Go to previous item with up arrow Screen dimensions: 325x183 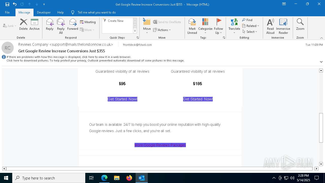[x=29, y=4]
